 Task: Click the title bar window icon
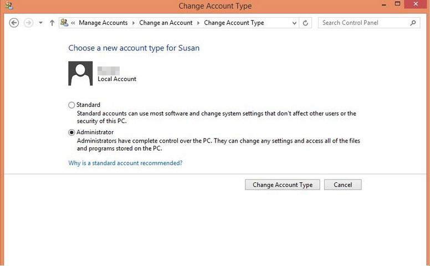pos(9,6)
